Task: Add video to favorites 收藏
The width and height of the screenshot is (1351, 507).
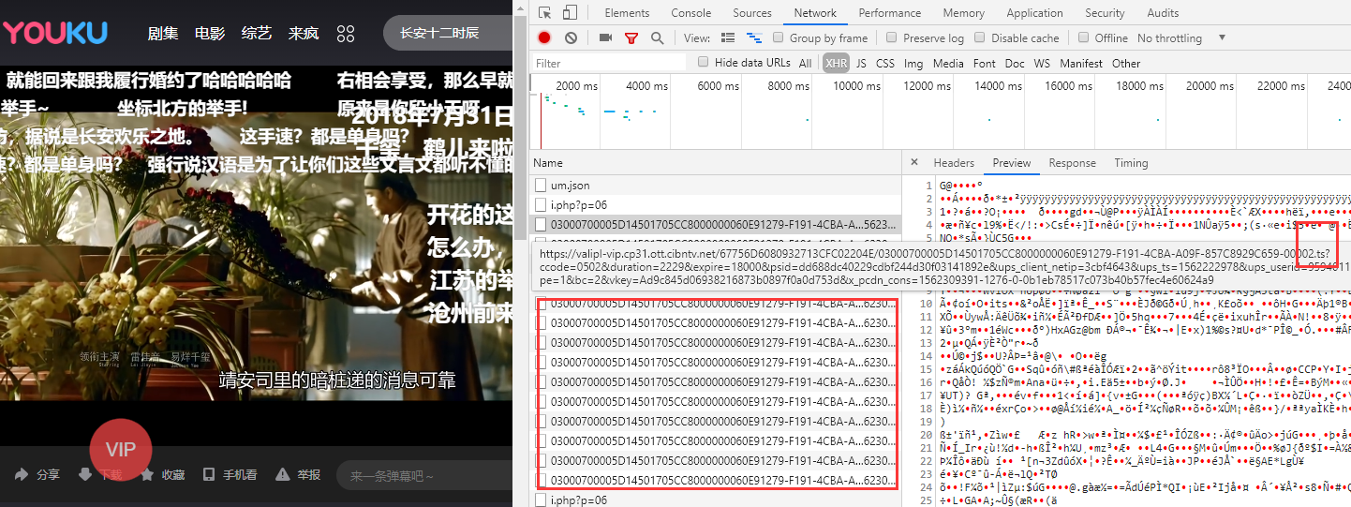Action: point(163,475)
